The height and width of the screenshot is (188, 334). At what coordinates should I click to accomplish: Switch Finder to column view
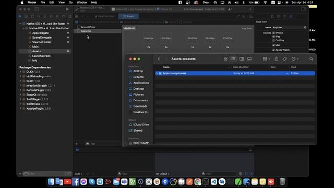(241, 59)
